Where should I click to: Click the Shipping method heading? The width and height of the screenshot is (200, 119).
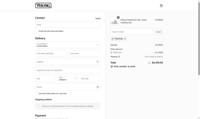43,100
